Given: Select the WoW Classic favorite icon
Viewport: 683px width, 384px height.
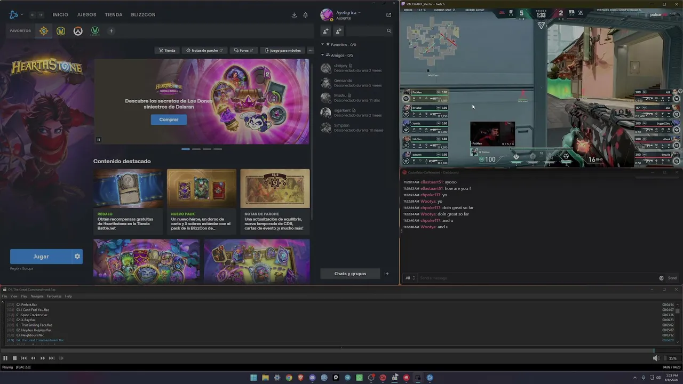Looking at the screenshot, I should click(x=95, y=31).
